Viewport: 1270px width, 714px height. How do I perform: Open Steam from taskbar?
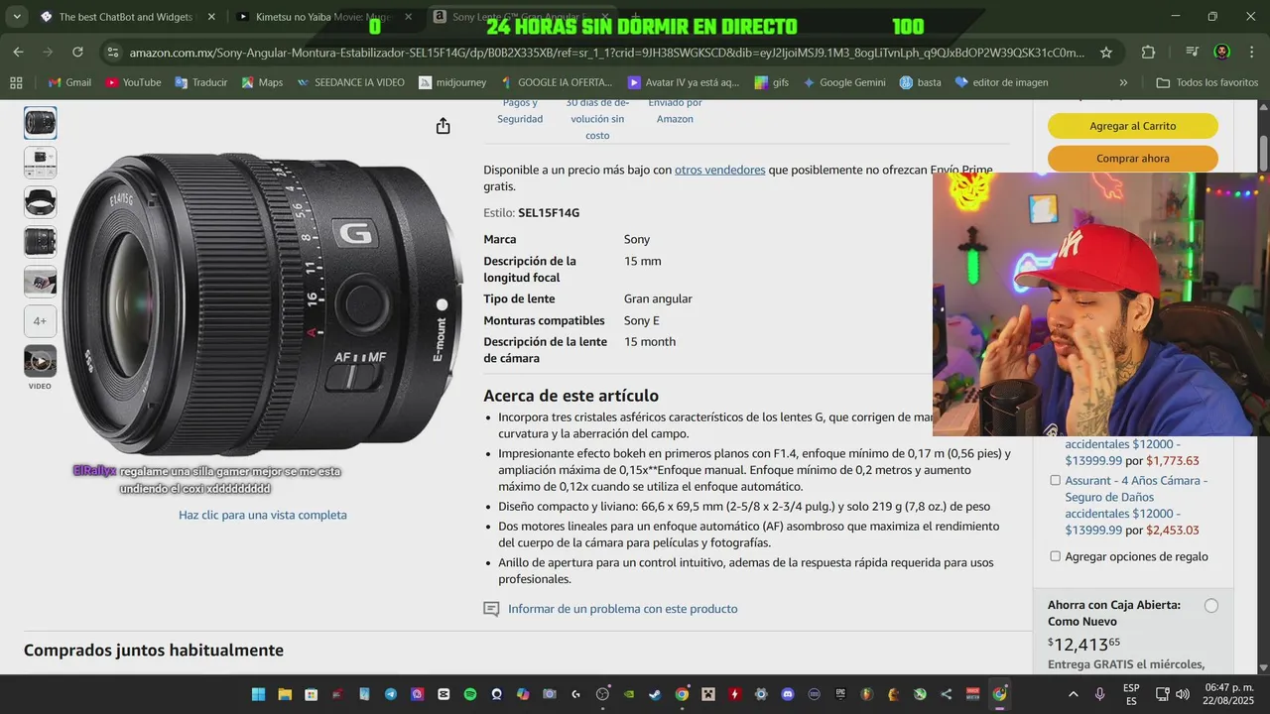[x=656, y=694]
